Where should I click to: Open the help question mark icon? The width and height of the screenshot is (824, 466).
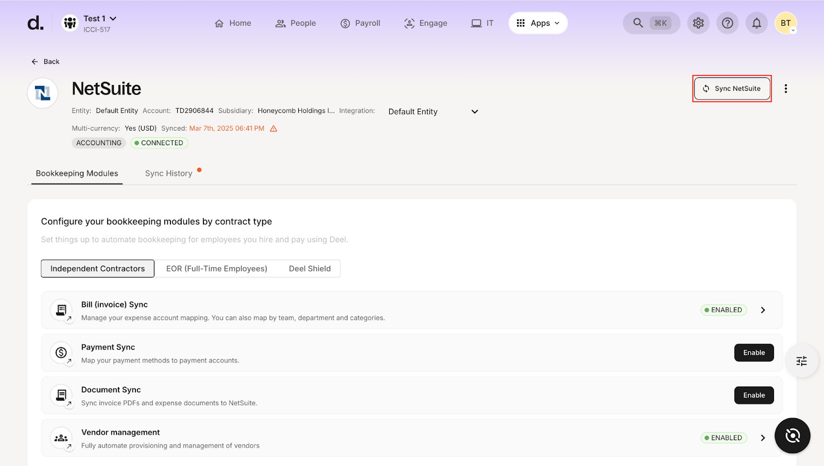728,23
